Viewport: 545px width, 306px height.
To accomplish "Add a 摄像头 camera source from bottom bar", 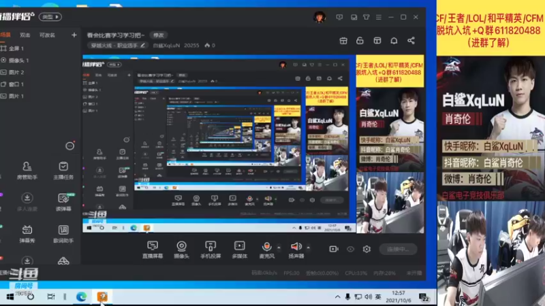I will [181, 250].
